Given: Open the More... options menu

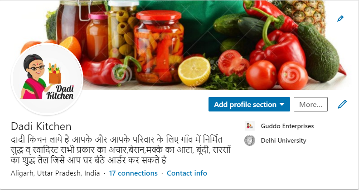Looking at the screenshot, I should click(310, 104).
